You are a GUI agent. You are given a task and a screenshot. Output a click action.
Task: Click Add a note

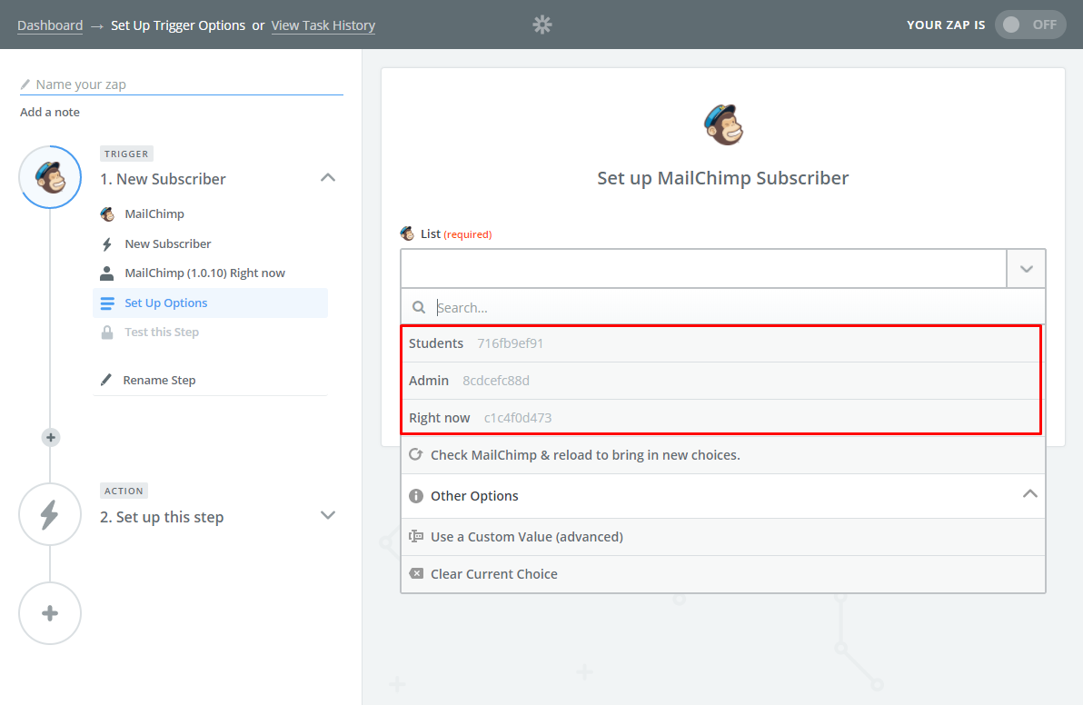tap(50, 112)
